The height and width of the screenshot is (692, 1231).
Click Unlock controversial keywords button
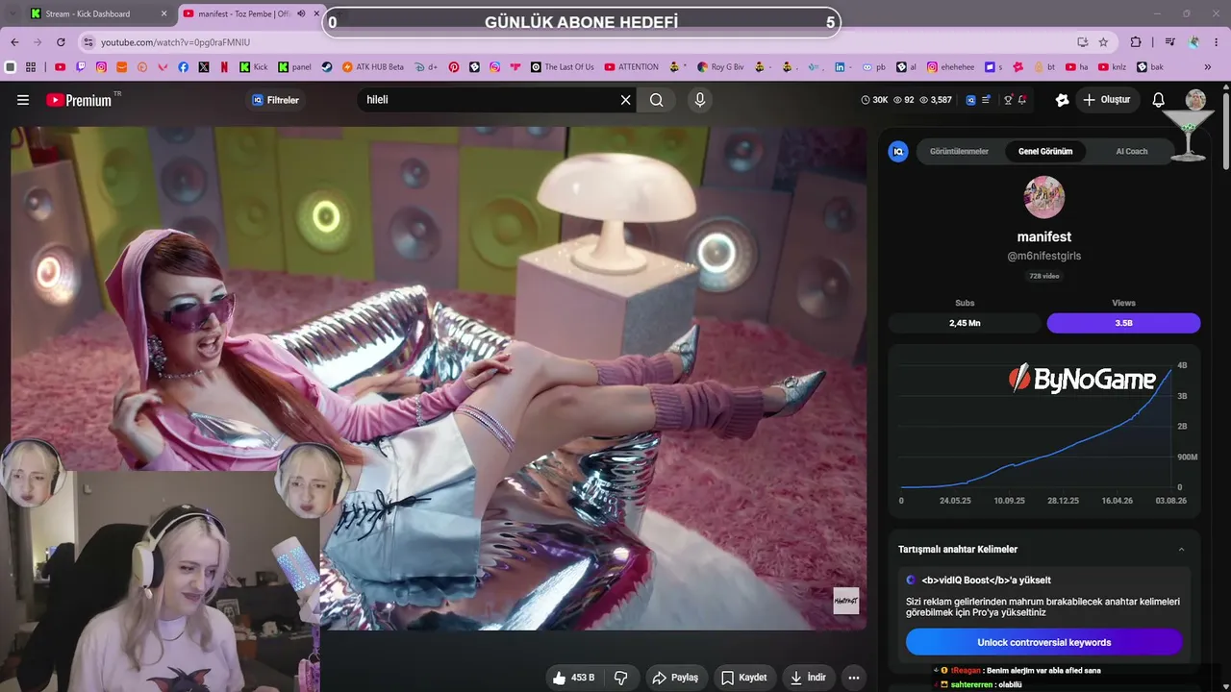tap(1044, 642)
